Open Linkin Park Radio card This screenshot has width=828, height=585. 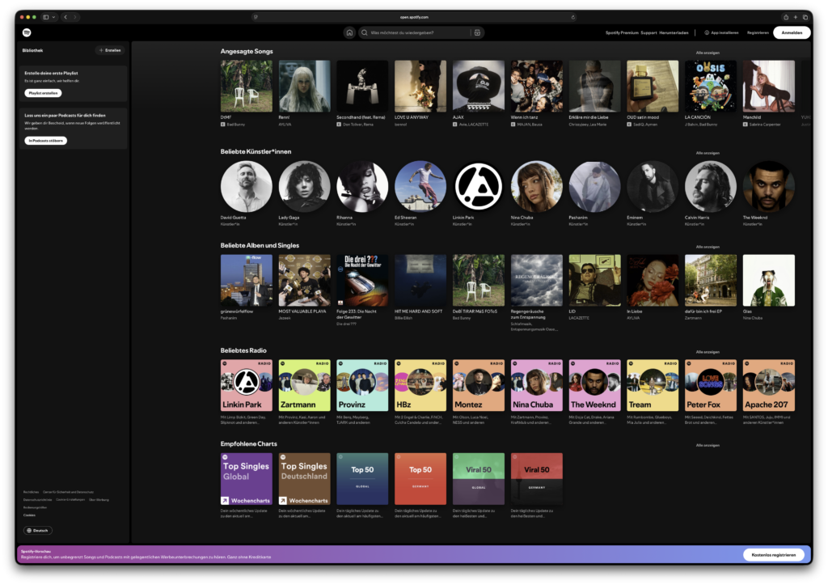[247, 385]
